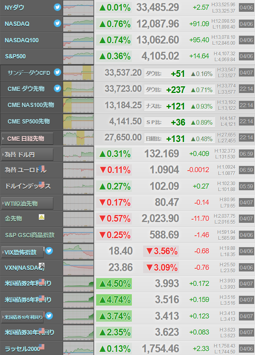
Task: Open the 金先物 link
Action: (x=13, y=219)
